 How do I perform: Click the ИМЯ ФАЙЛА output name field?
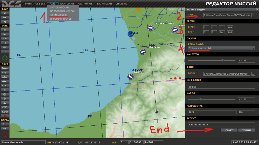pos(221,87)
